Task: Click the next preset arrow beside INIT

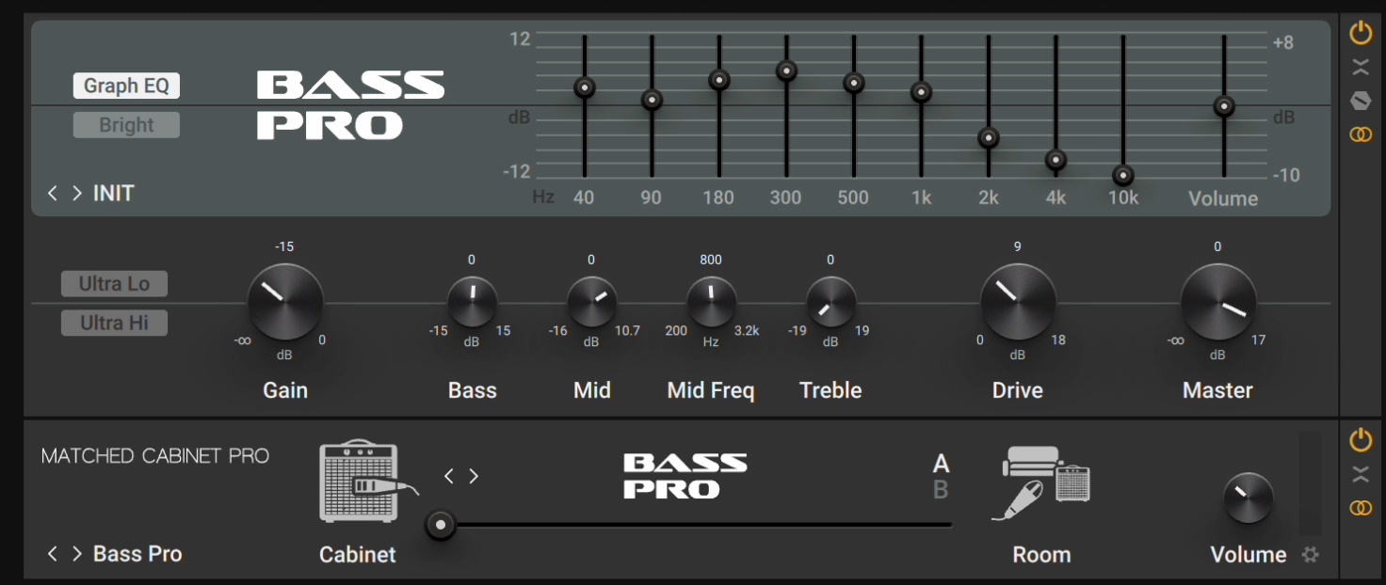Action: 76,194
